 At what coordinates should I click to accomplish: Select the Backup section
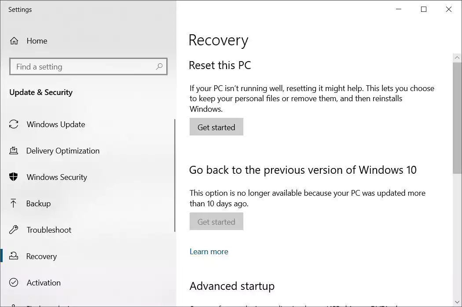[x=38, y=204]
